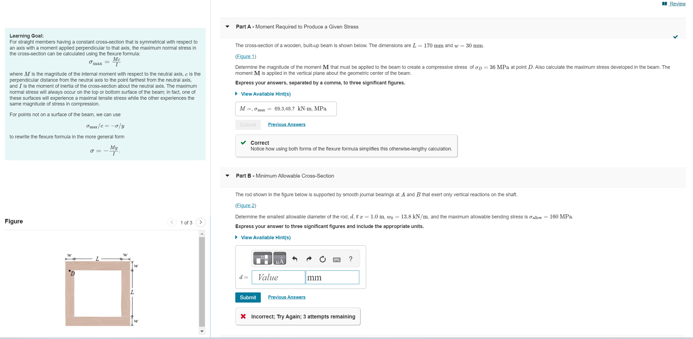The width and height of the screenshot is (693, 339).
Task: Click the undo arrow in answer toolbar
Action: pyautogui.click(x=295, y=259)
